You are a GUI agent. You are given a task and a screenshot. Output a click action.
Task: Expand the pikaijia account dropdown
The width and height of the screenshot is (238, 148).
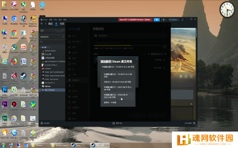coord(175,20)
